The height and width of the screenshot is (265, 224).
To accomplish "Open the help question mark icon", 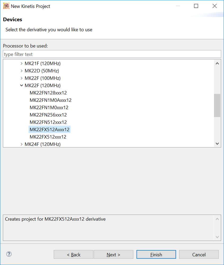I will pyautogui.click(x=9, y=254).
